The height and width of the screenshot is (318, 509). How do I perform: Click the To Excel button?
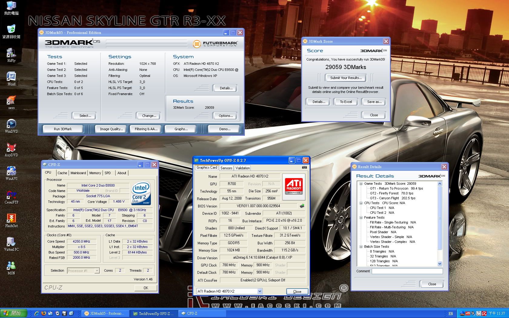(x=346, y=102)
